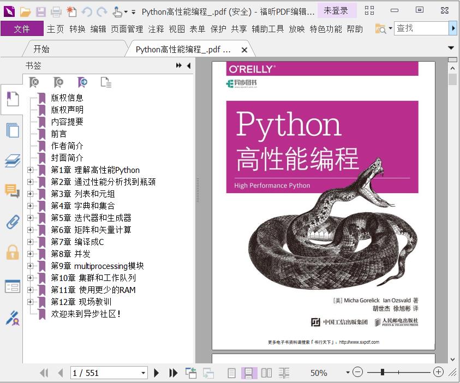This screenshot has height=383, width=460.
Task: Open the search options dropdown arrow
Action: 391,28
